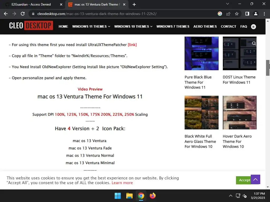Image resolution: width=270 pixels, height=202 pixels.
Task: Close the mac os 13 Ventura tab
Action: 124,4
